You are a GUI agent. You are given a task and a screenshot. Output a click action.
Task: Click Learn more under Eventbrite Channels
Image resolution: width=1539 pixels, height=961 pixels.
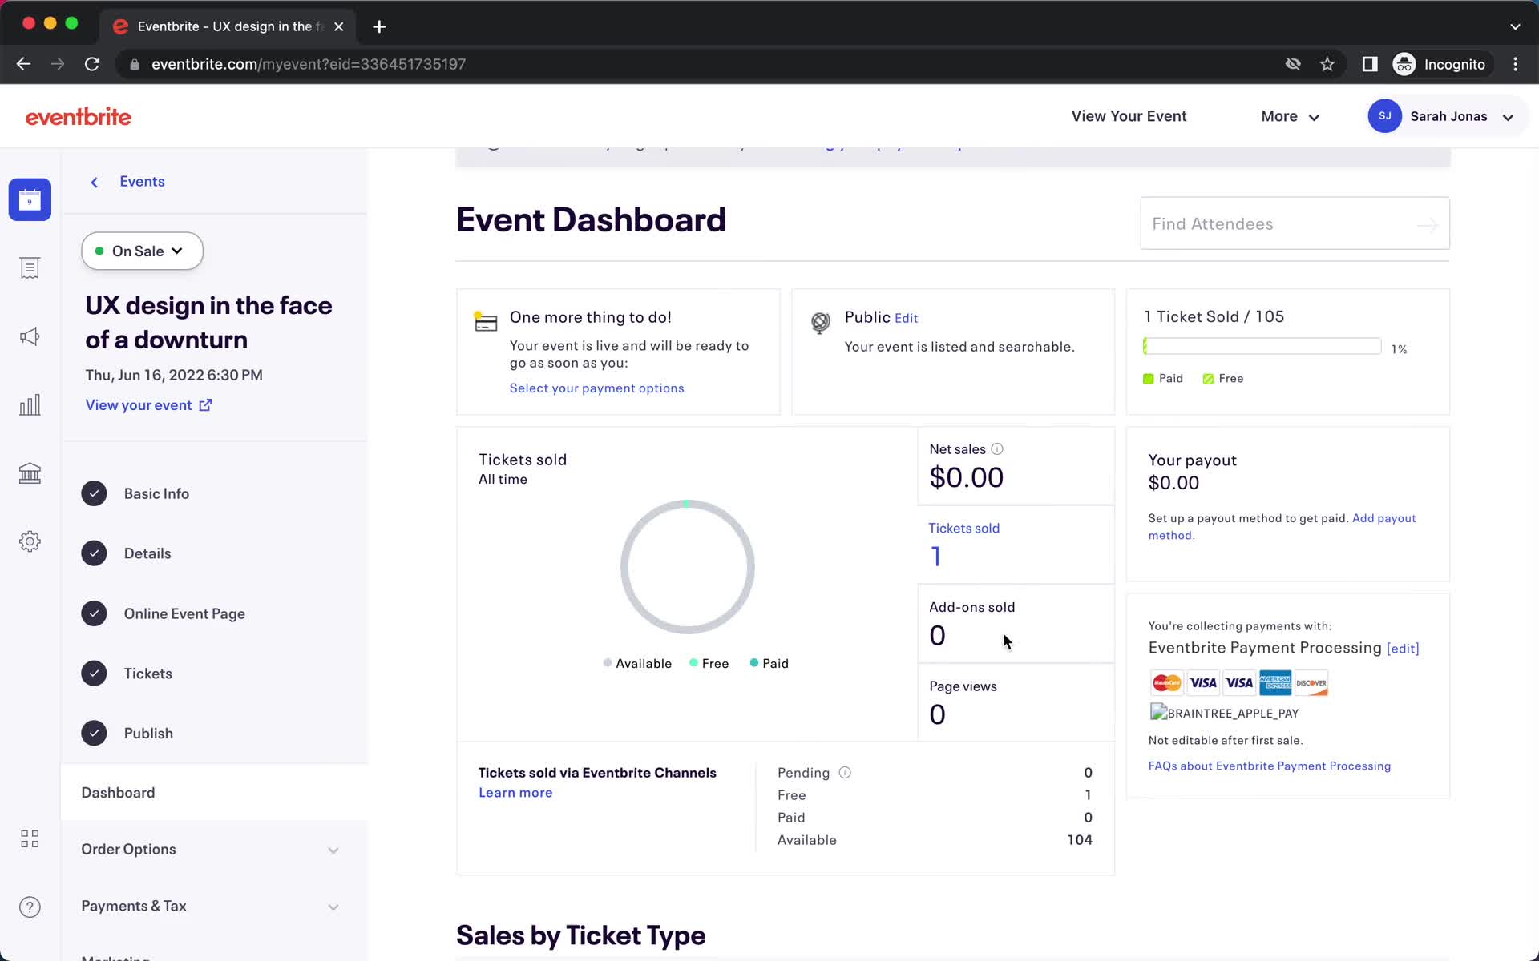click(515, 793)
